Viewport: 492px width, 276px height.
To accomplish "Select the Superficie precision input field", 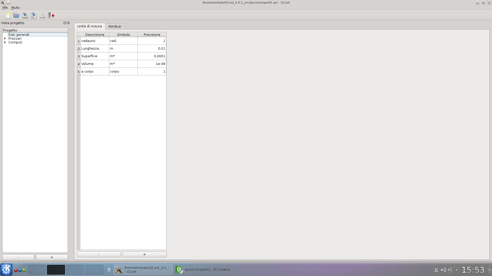I will (152, 56).
